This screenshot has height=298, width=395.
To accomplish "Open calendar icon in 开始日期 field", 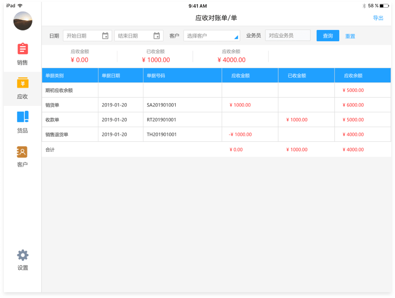I will pos(105,36).
